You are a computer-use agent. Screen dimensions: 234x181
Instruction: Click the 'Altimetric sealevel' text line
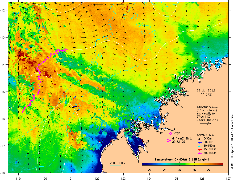click(x=207, y=107)
